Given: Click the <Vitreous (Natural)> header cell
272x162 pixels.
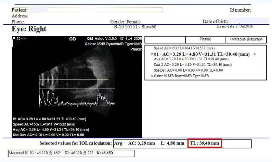Looking at the screenshot, I should 246,40.
